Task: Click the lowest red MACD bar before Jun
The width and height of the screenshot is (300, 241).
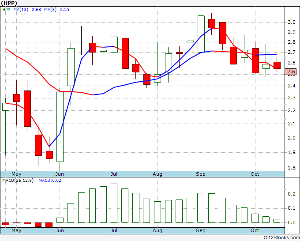Action: tap(49, 225)
